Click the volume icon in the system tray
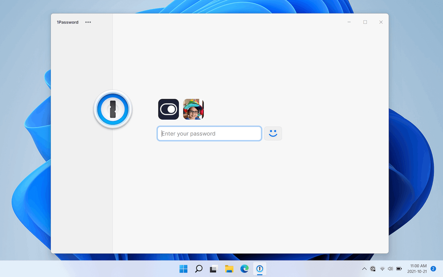Viewport: 443px width, 277px height. click(x=390, y=269)
